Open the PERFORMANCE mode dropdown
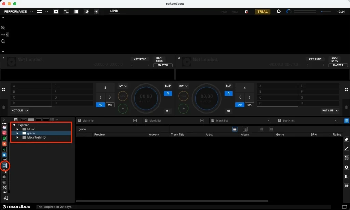 click(x=18, y=11)
